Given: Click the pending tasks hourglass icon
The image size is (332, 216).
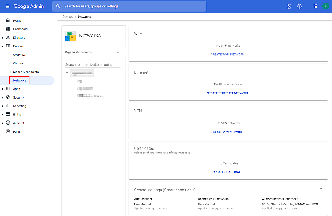Looking at the screenshot, I should [289, 6].
